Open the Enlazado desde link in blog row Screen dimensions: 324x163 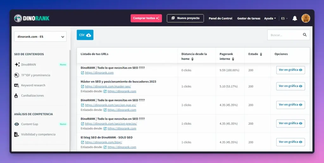(x=122, y=147)
